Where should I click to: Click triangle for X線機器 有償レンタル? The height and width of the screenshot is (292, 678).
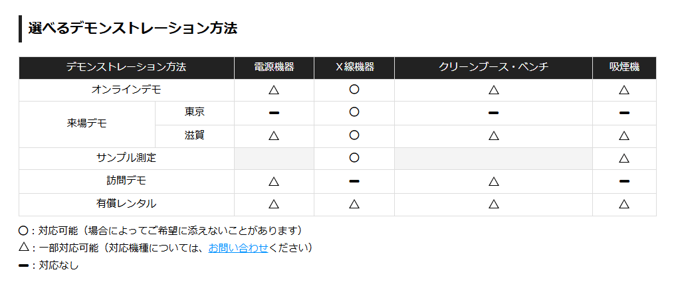pyautogui.click(x=354, y=204)
